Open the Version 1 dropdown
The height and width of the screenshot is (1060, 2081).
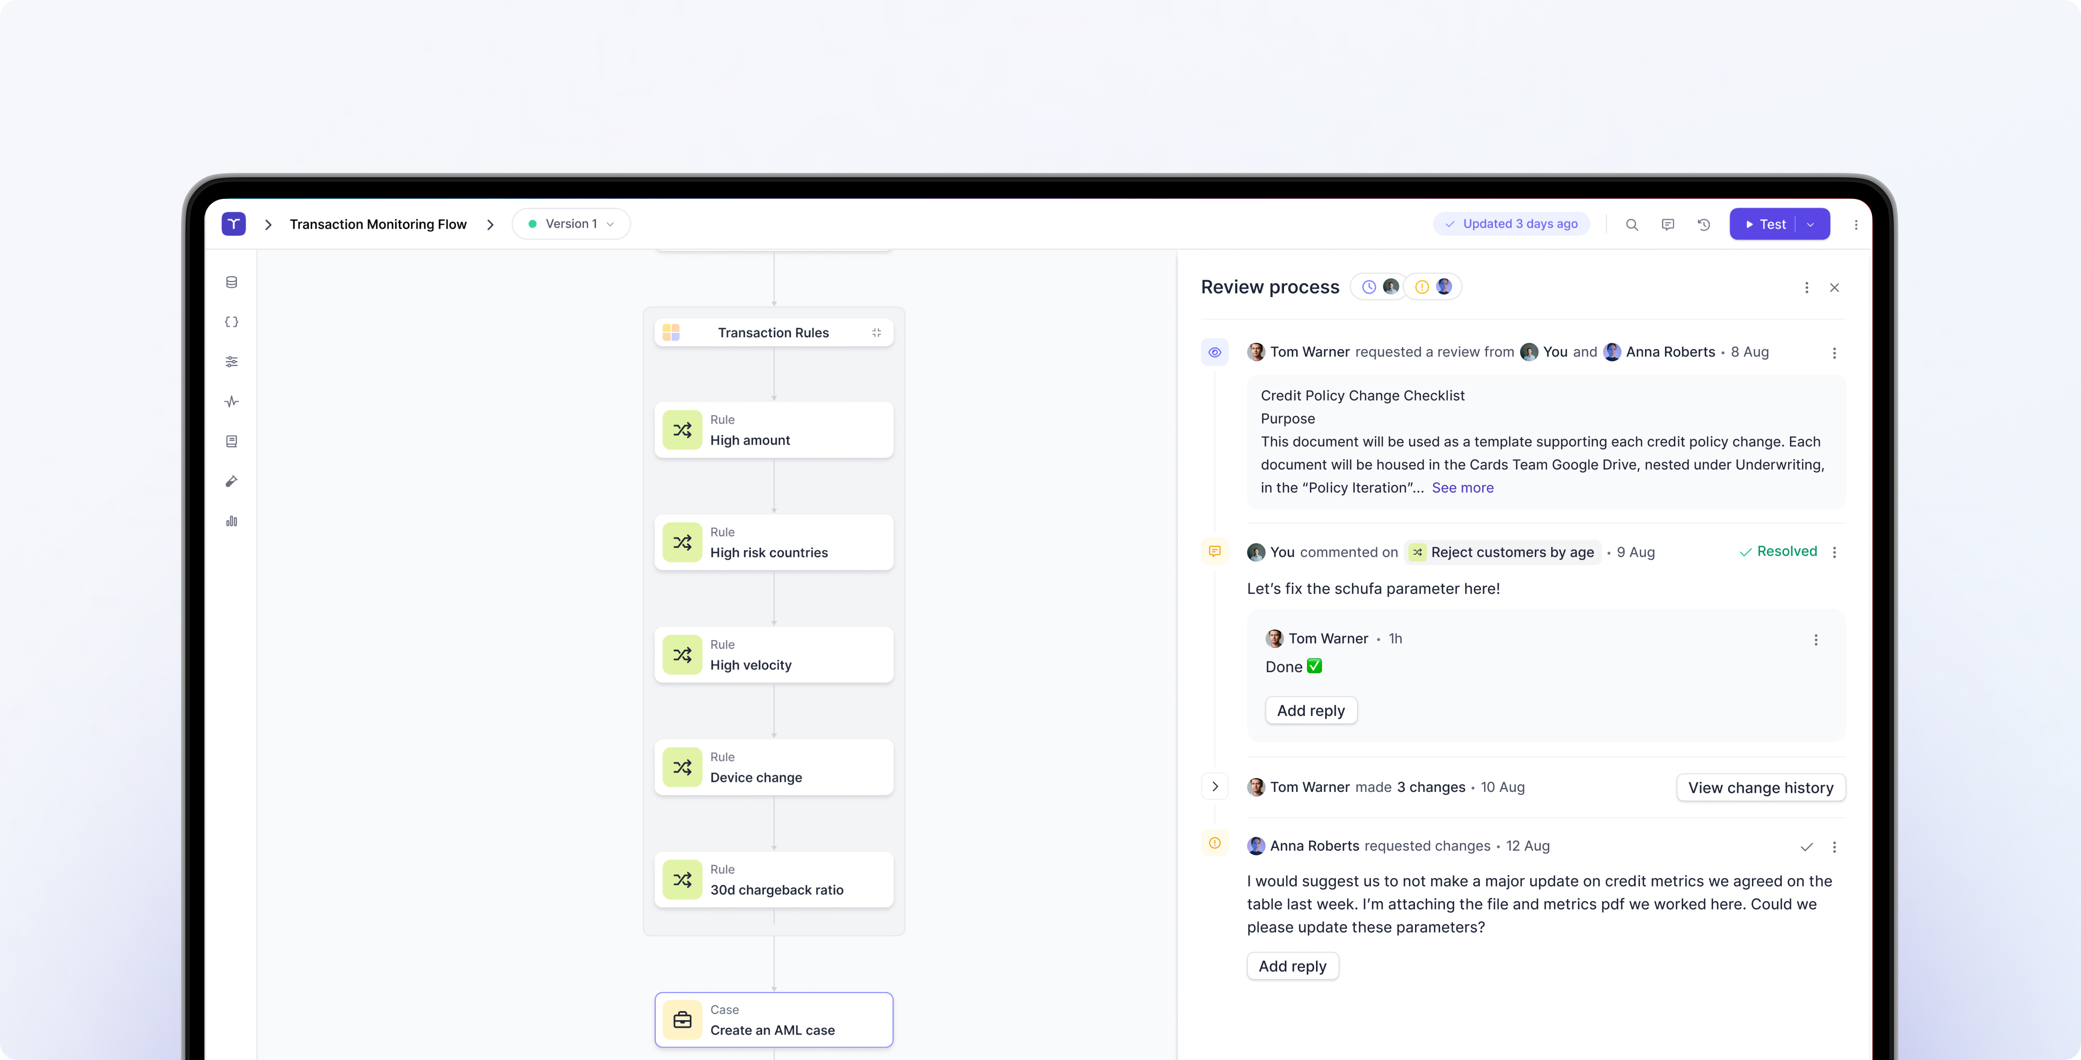[571, 223]
